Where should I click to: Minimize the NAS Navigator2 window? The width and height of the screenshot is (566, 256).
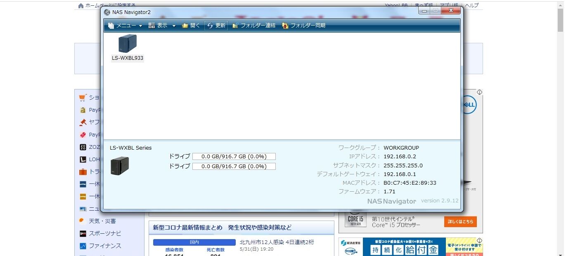pos(424,11)
